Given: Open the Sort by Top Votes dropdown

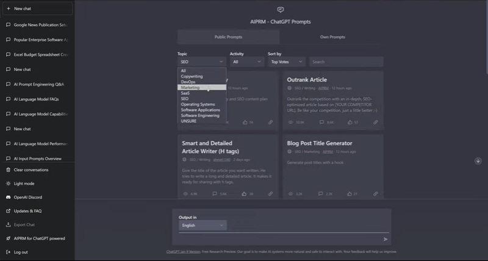Looking at the screenshot, I should (286, 62).
